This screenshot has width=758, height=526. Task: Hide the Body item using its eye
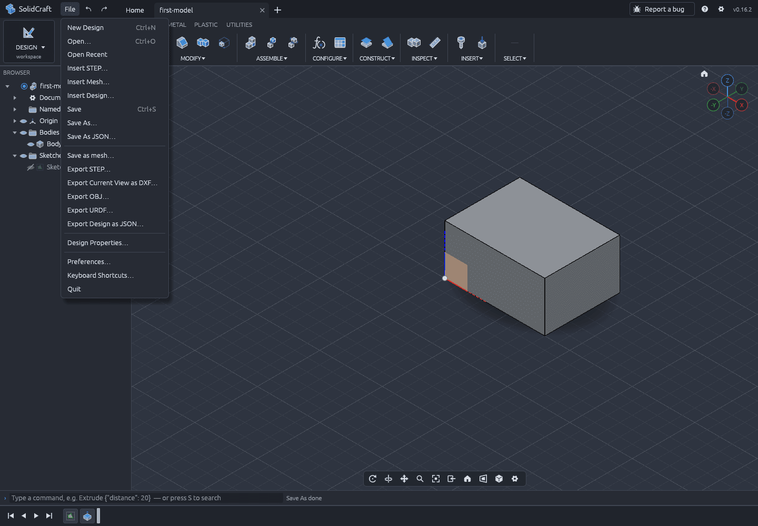31,144
